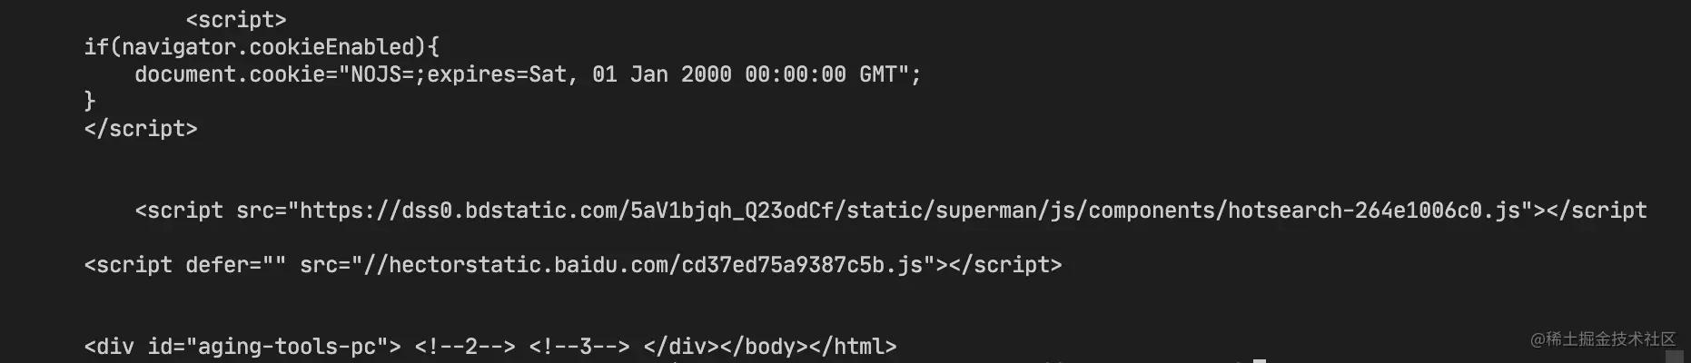1691x363 pixels.
Task: Click the "01 Jan 2000" date text
Action: (661, 74)
